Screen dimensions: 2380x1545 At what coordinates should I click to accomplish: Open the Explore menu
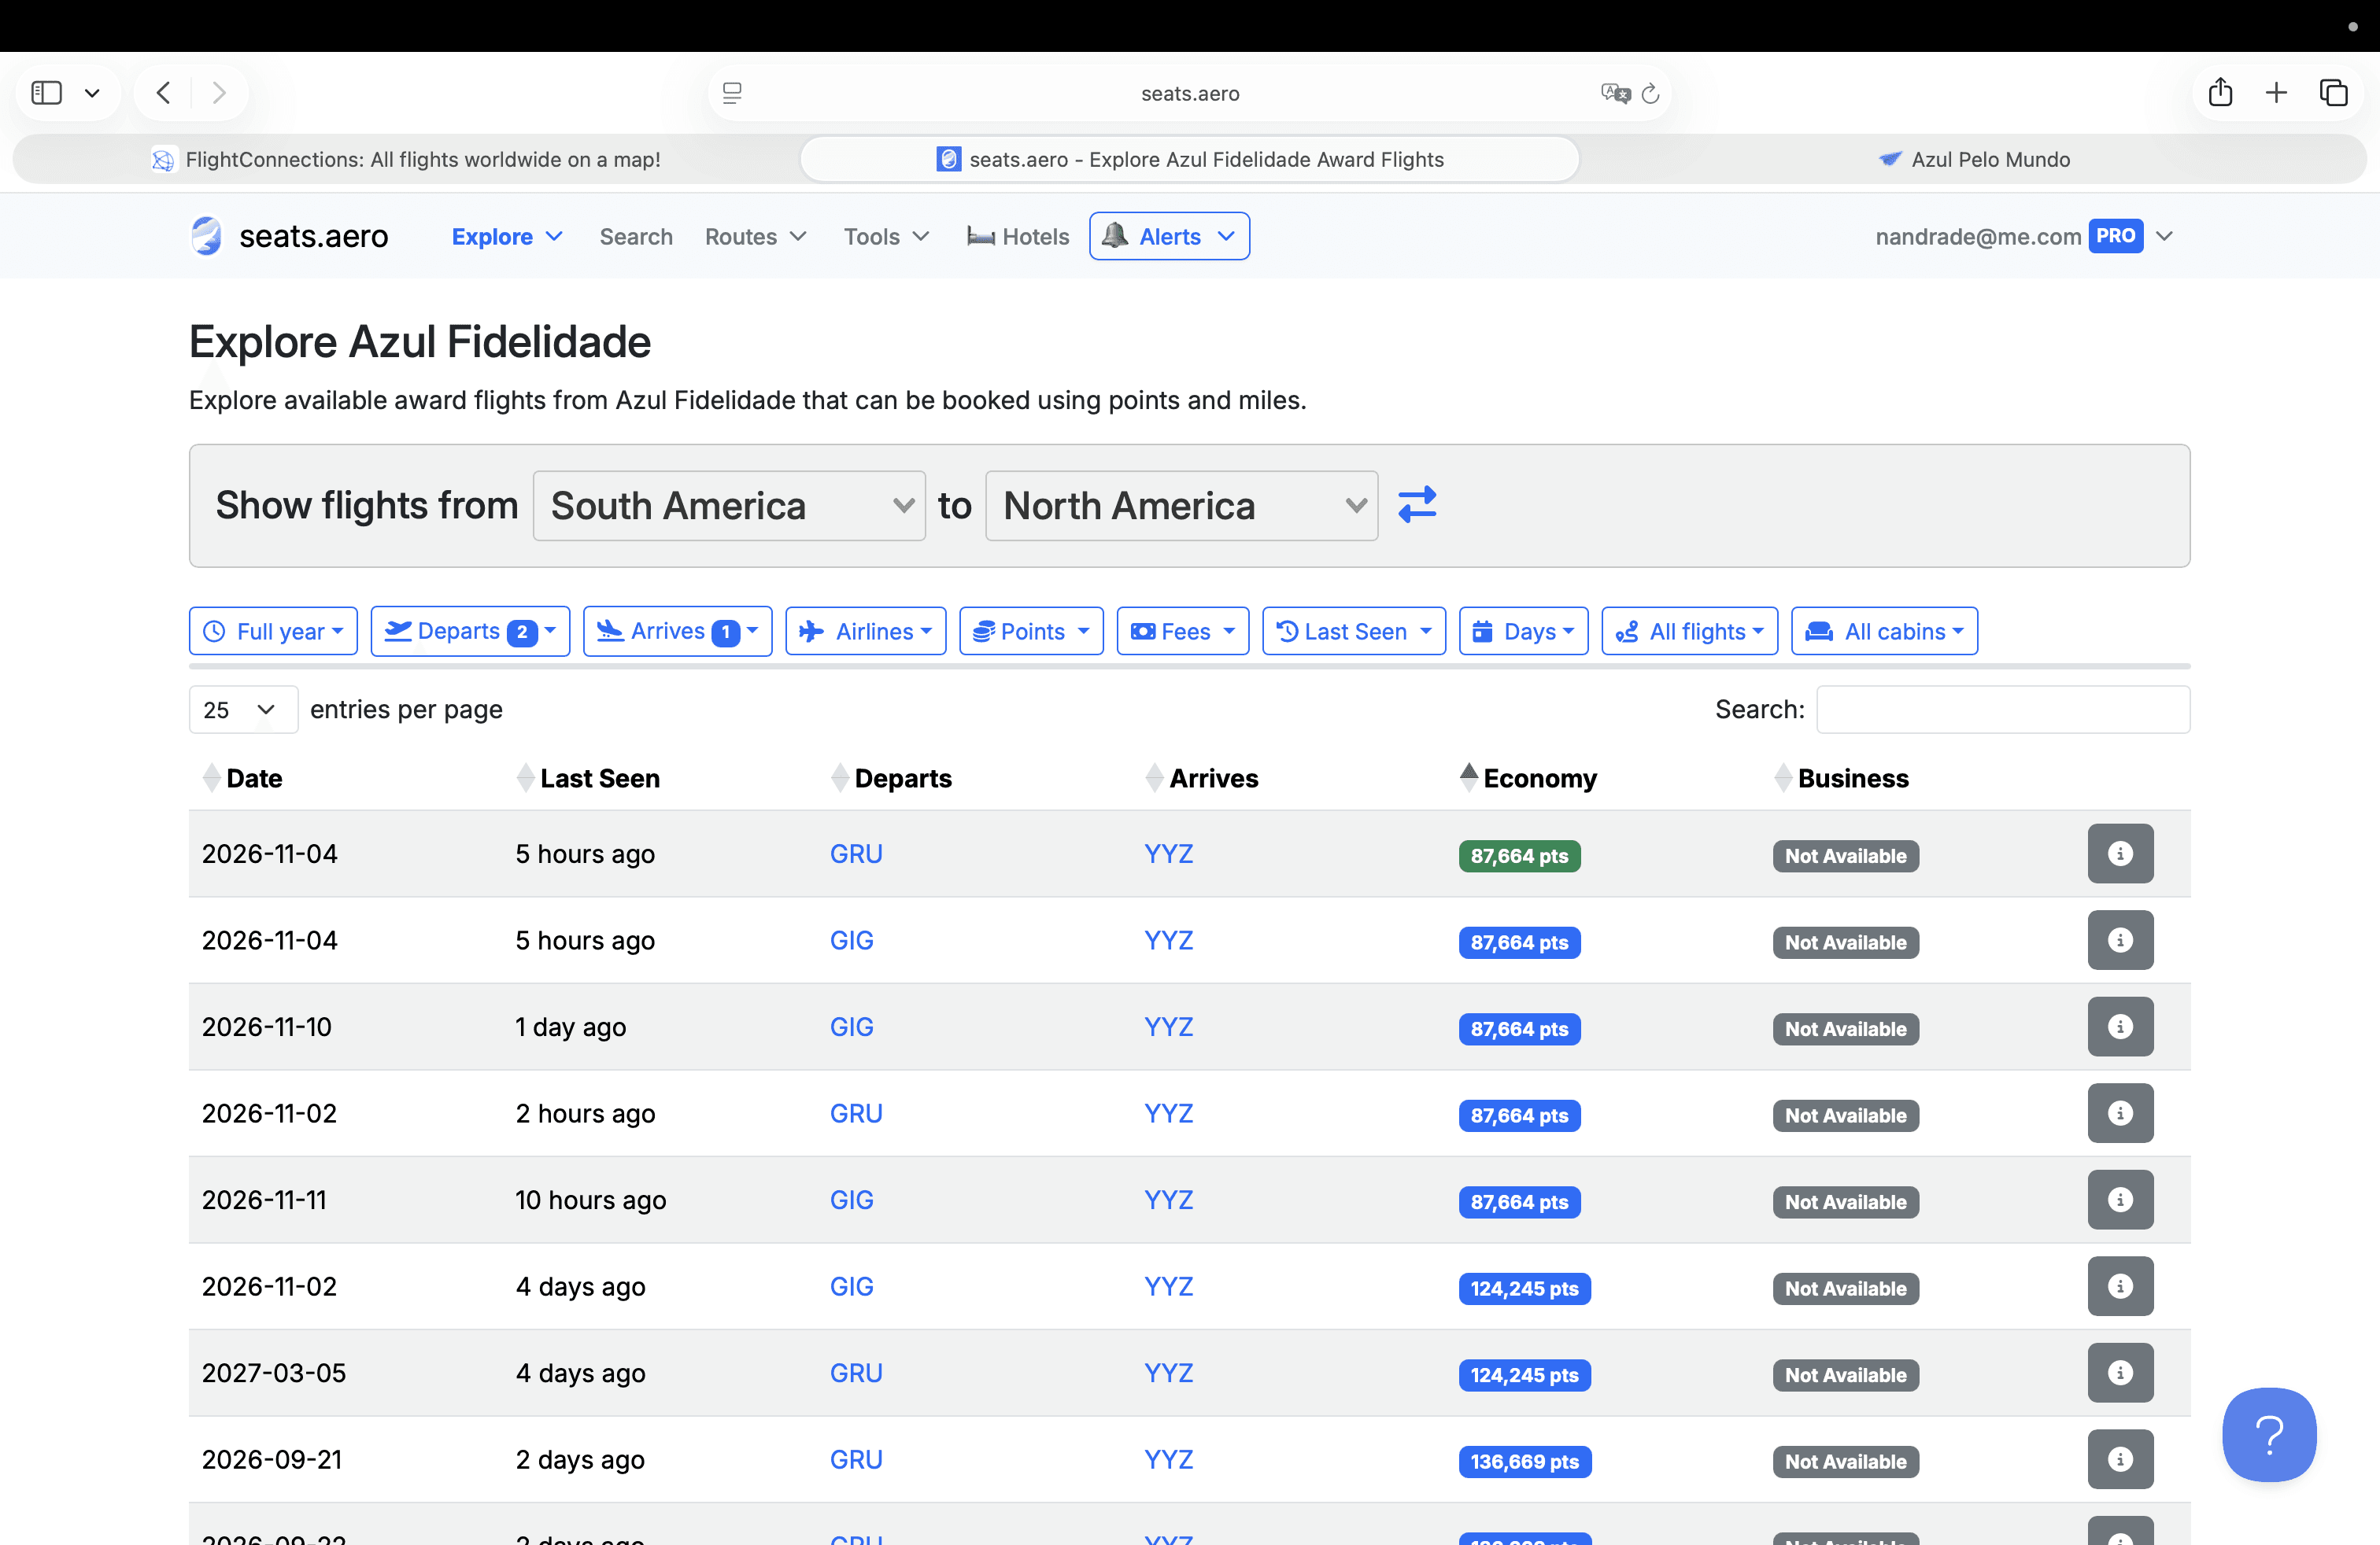pyautogui.click(x=507, y=237)
